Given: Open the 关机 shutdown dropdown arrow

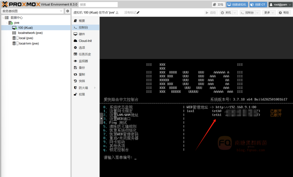Looking at the screenshot, I should coord(235,13).
